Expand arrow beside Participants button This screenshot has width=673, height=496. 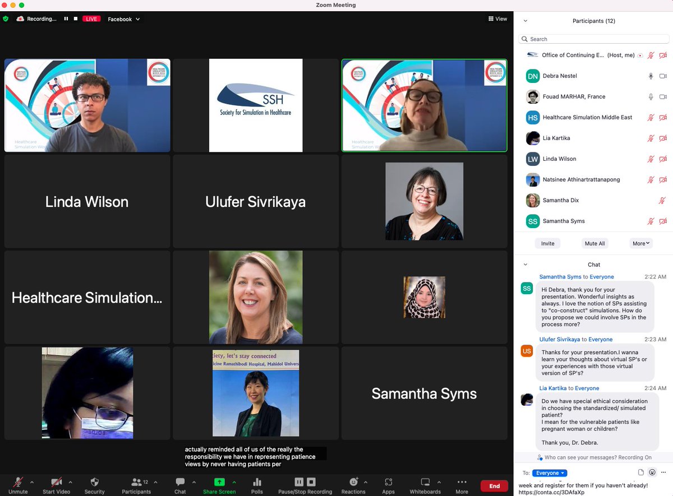tap(155, 482)
